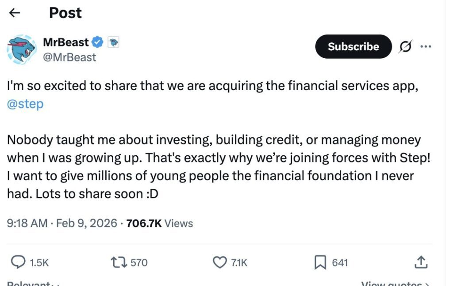Like the post with the heart icon

220,263
